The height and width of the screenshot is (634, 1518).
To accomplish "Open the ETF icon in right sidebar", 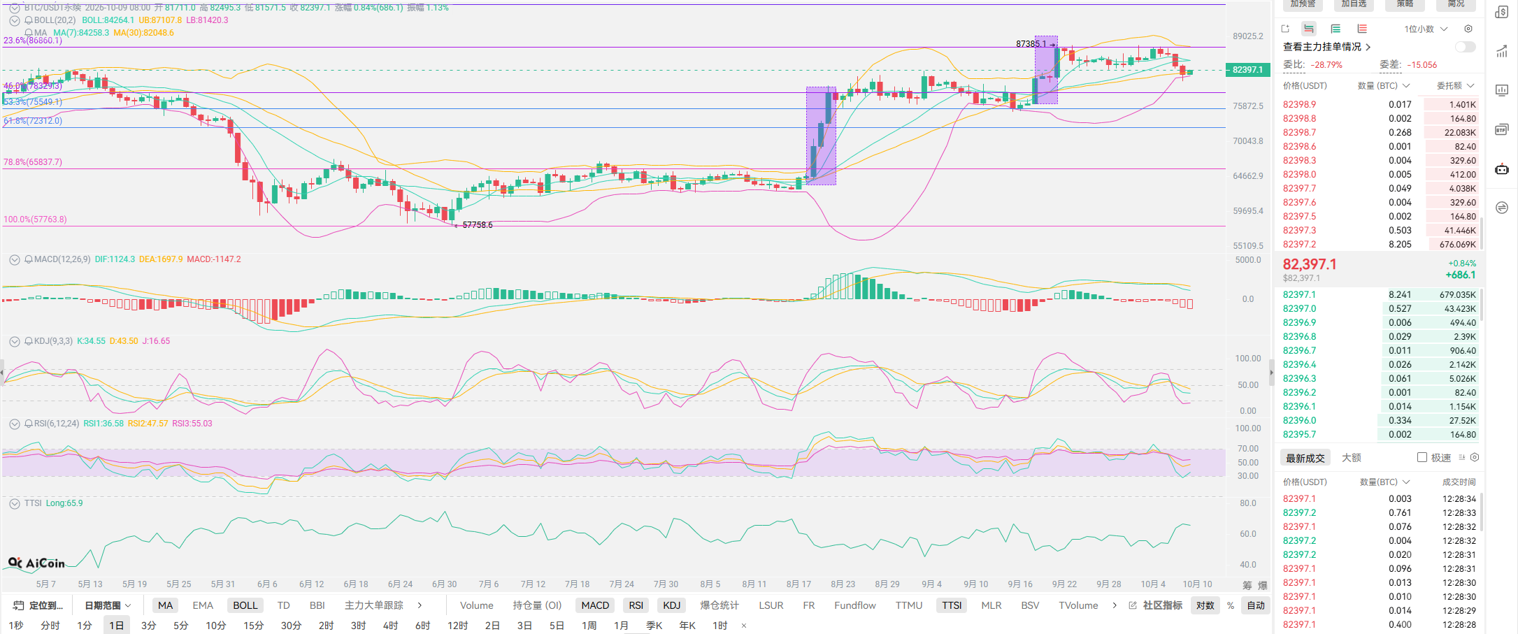I will (x=1502, y=129).
